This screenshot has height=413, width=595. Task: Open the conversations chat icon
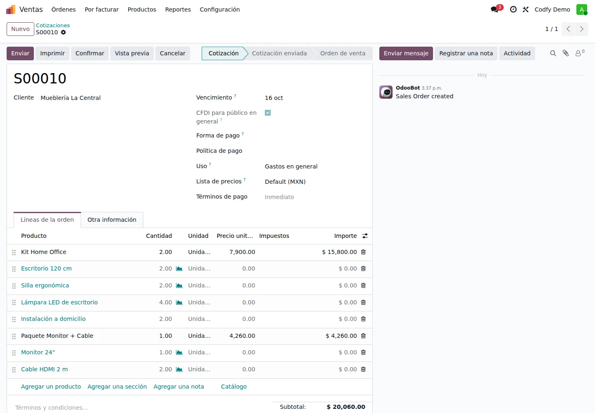495,9
